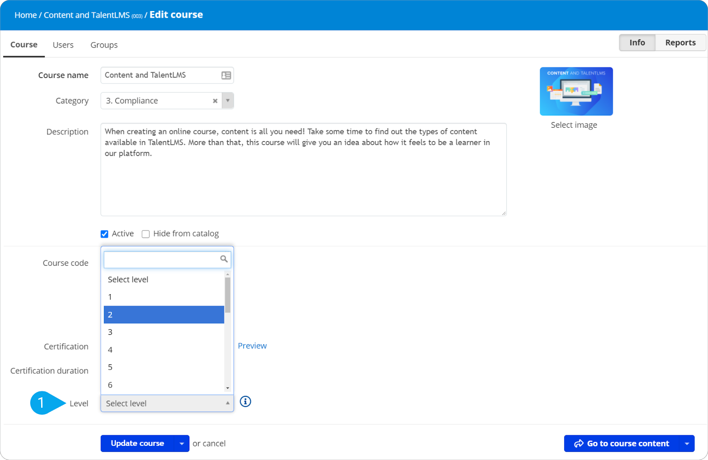Click the course image thumbnail
This screenshot has width=708, height=460.
click(576, 91)
